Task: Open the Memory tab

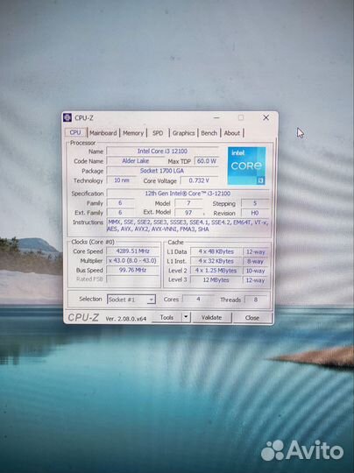Action: click(x=133, y=133)
